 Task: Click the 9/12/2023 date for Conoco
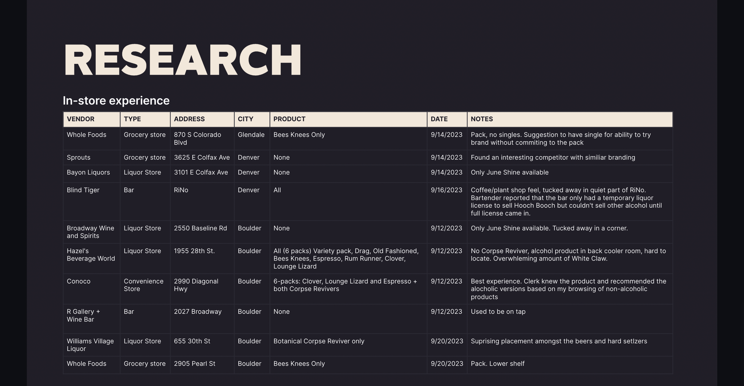coord(447,289)
